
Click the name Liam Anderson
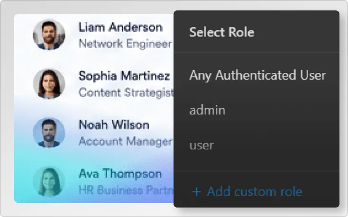[120, 27]
